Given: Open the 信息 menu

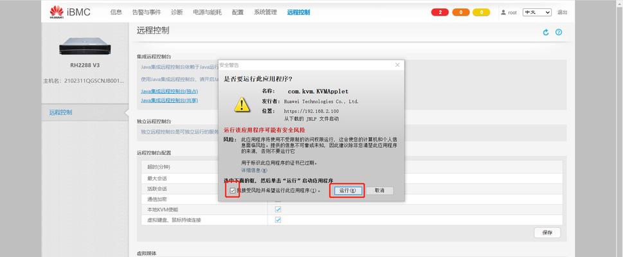Looking at the screenshot, I should 116,12.
